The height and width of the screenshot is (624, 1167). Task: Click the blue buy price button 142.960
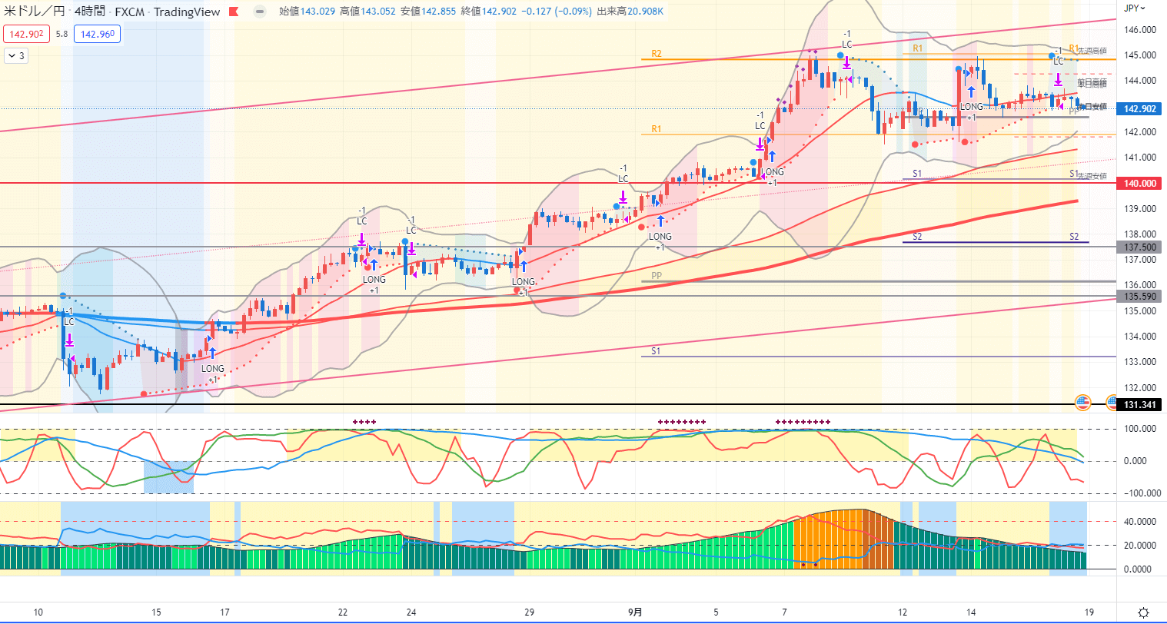pos(98,34)
